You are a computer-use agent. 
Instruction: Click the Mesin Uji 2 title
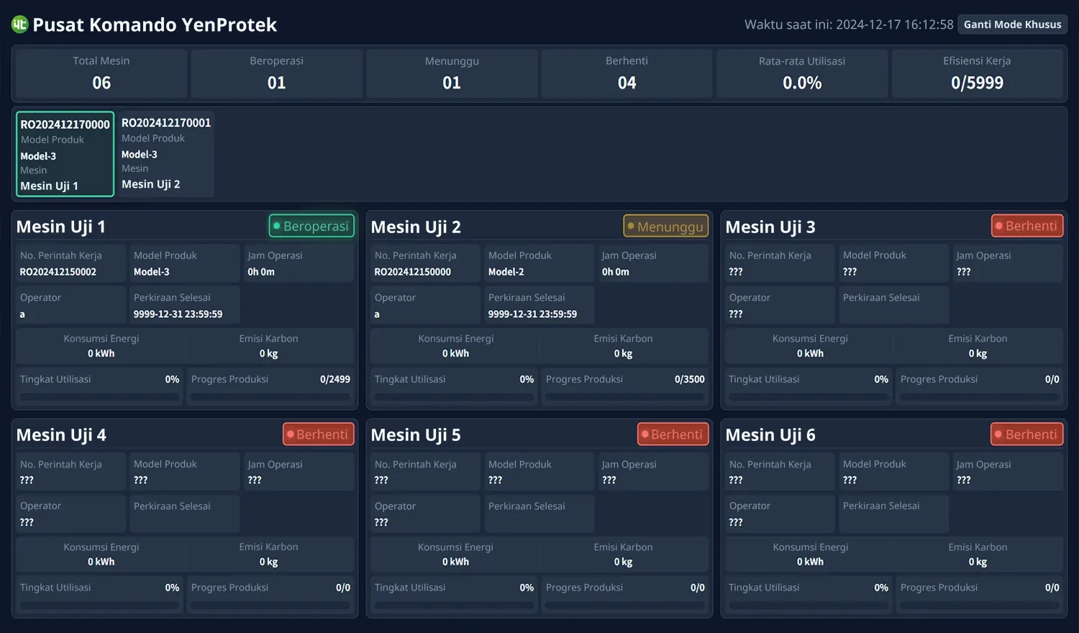tap(416, 227)
